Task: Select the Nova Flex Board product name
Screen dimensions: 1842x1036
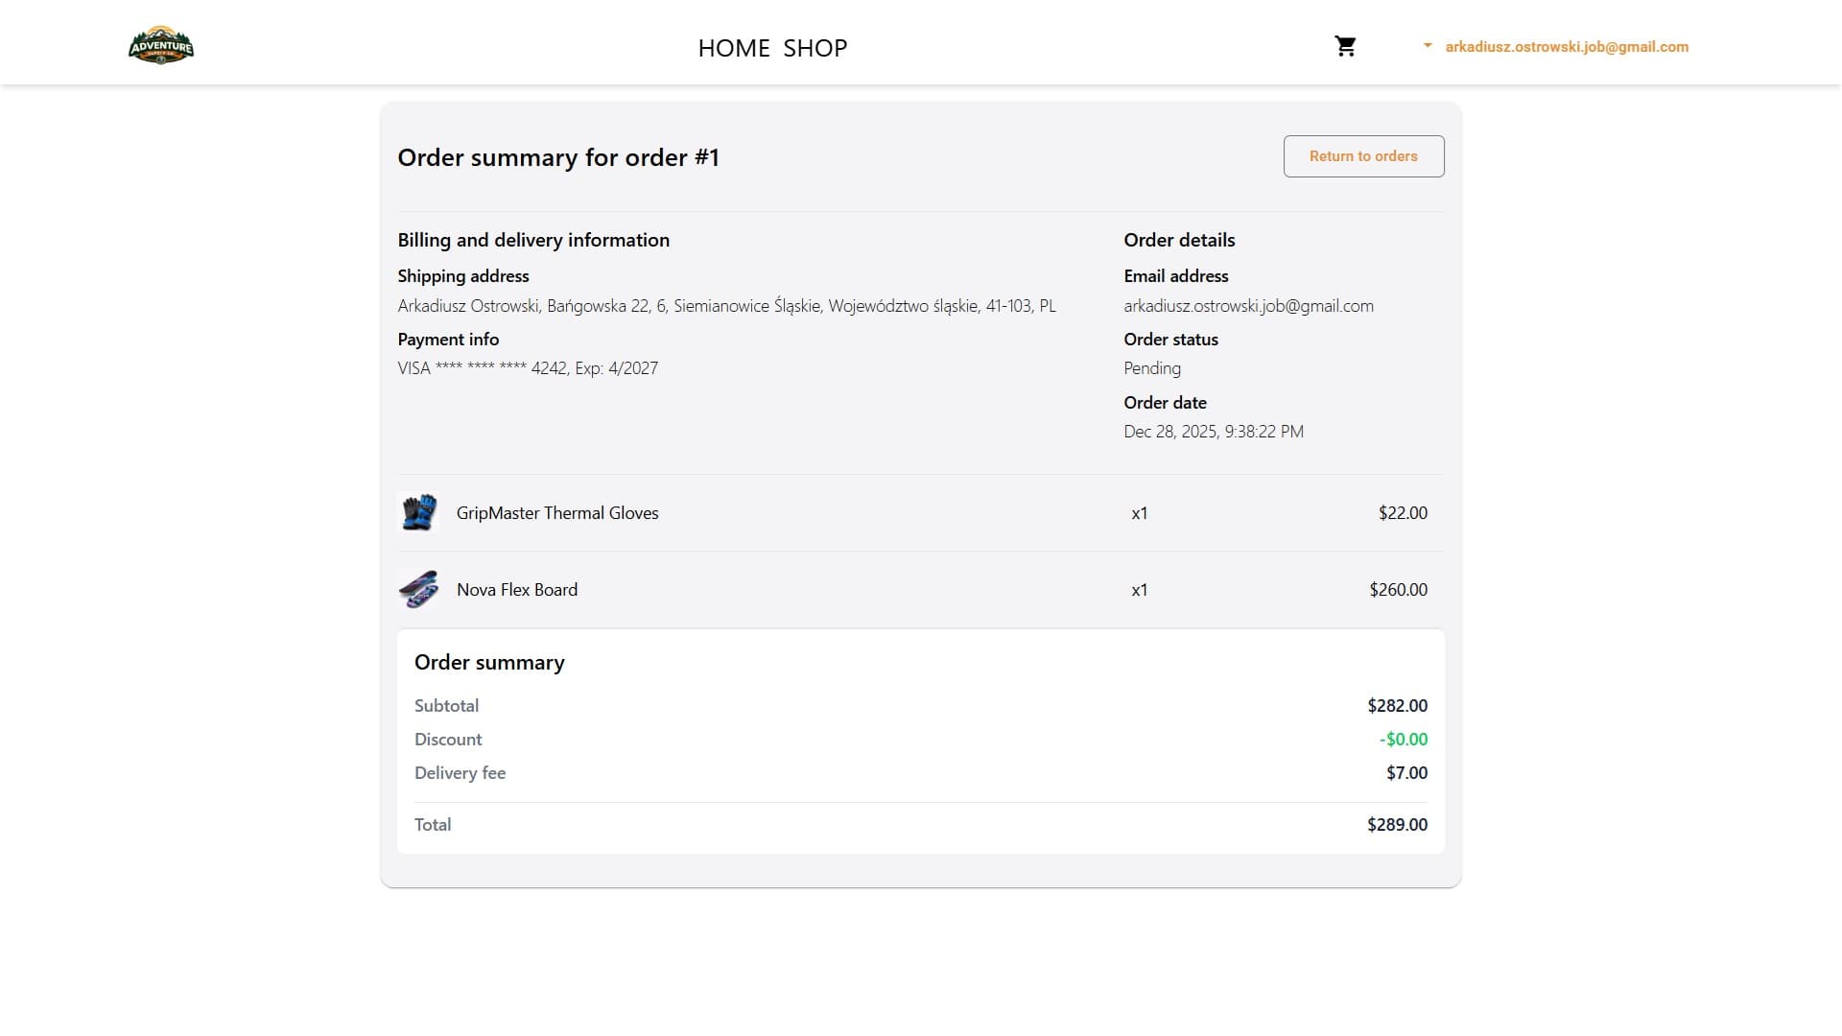Action: [x=516, y=589]
